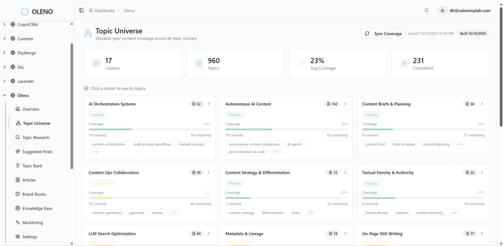Click Factual Density & Authority coverage bar
The image size is (503, 246).
(x=423, y=198)
